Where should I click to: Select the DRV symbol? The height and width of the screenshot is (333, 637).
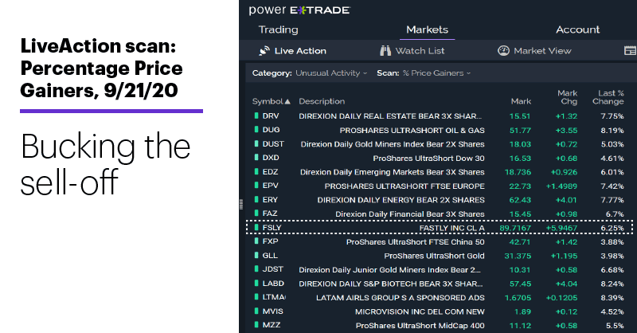point(271,116)
